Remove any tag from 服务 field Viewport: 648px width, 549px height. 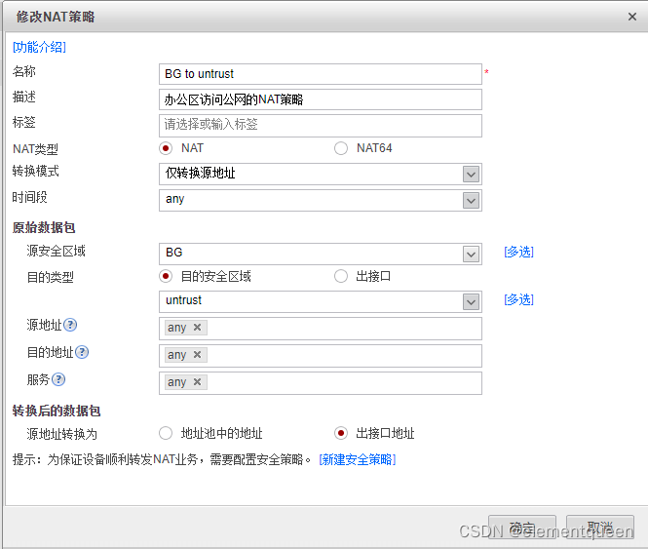197,382
